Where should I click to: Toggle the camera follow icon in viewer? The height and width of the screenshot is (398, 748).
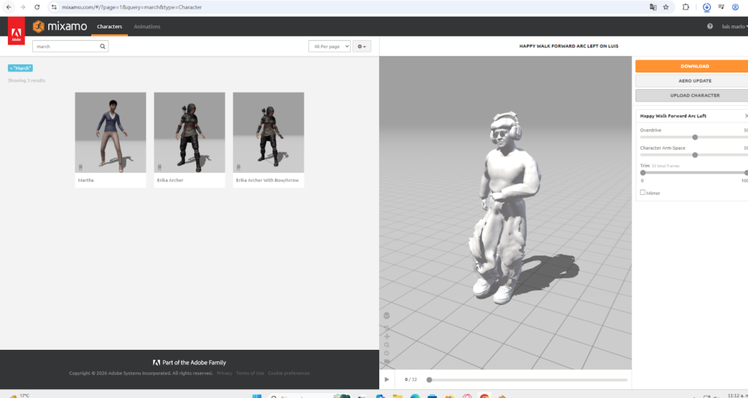(387, 361)
